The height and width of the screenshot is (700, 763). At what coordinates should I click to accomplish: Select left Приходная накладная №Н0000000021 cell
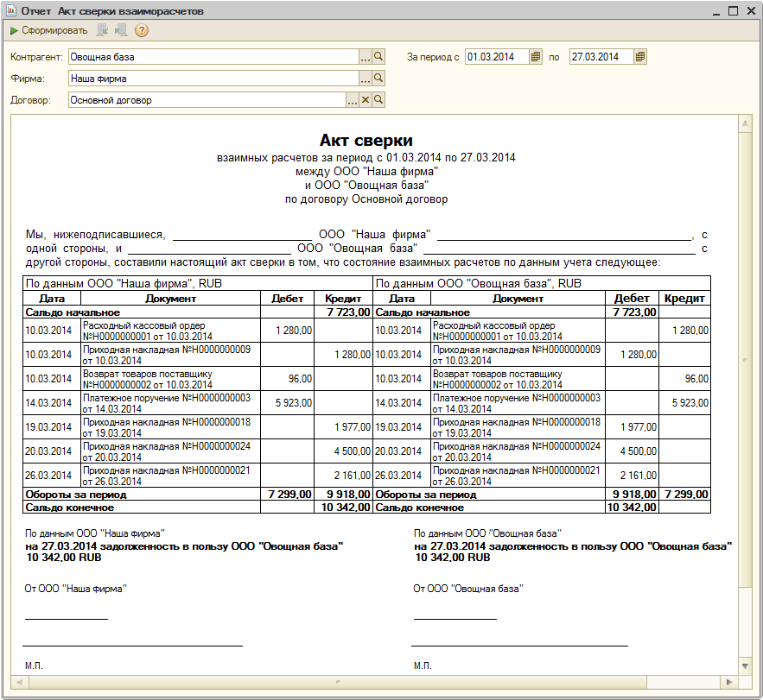coord(170,476)
